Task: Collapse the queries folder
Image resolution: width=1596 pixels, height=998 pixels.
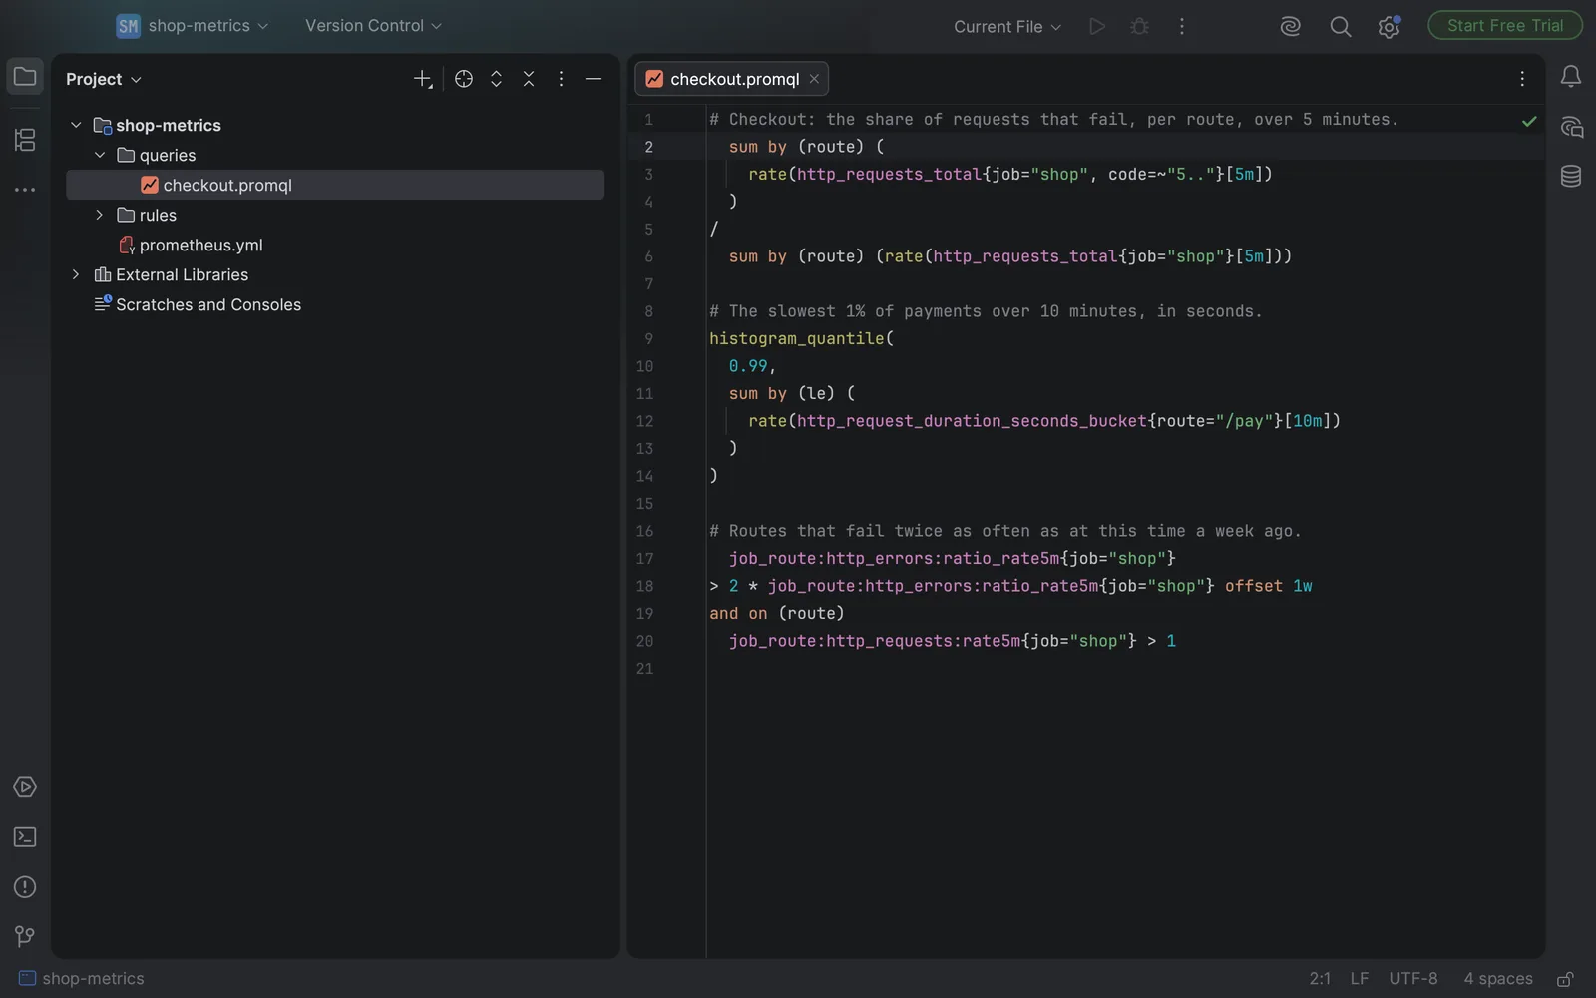Action: pyautogui.click(x=100, y=155)
